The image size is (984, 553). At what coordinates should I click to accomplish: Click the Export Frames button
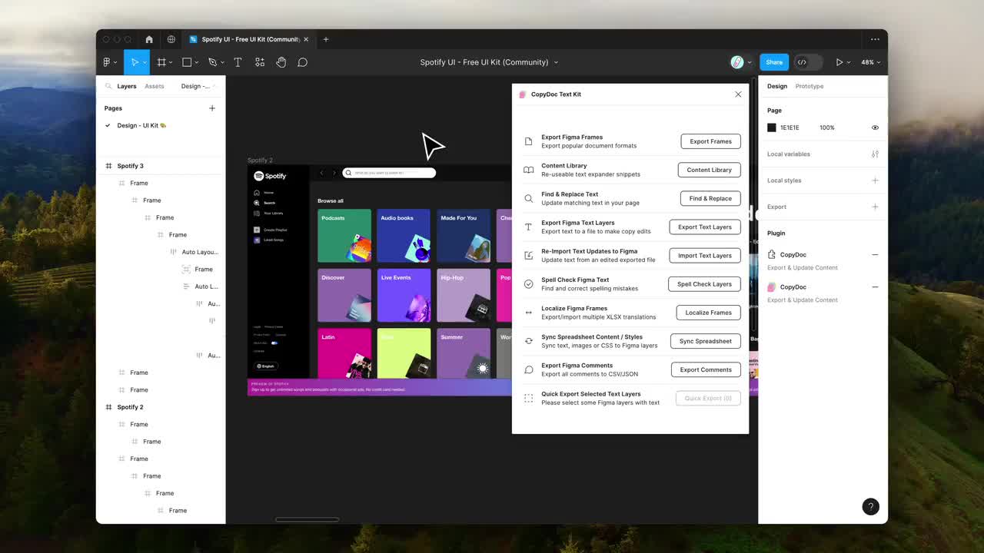(x=711, y=141)
